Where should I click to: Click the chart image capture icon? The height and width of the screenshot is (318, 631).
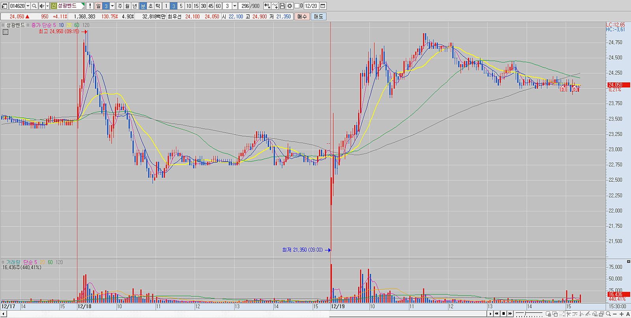click(601, 314)
